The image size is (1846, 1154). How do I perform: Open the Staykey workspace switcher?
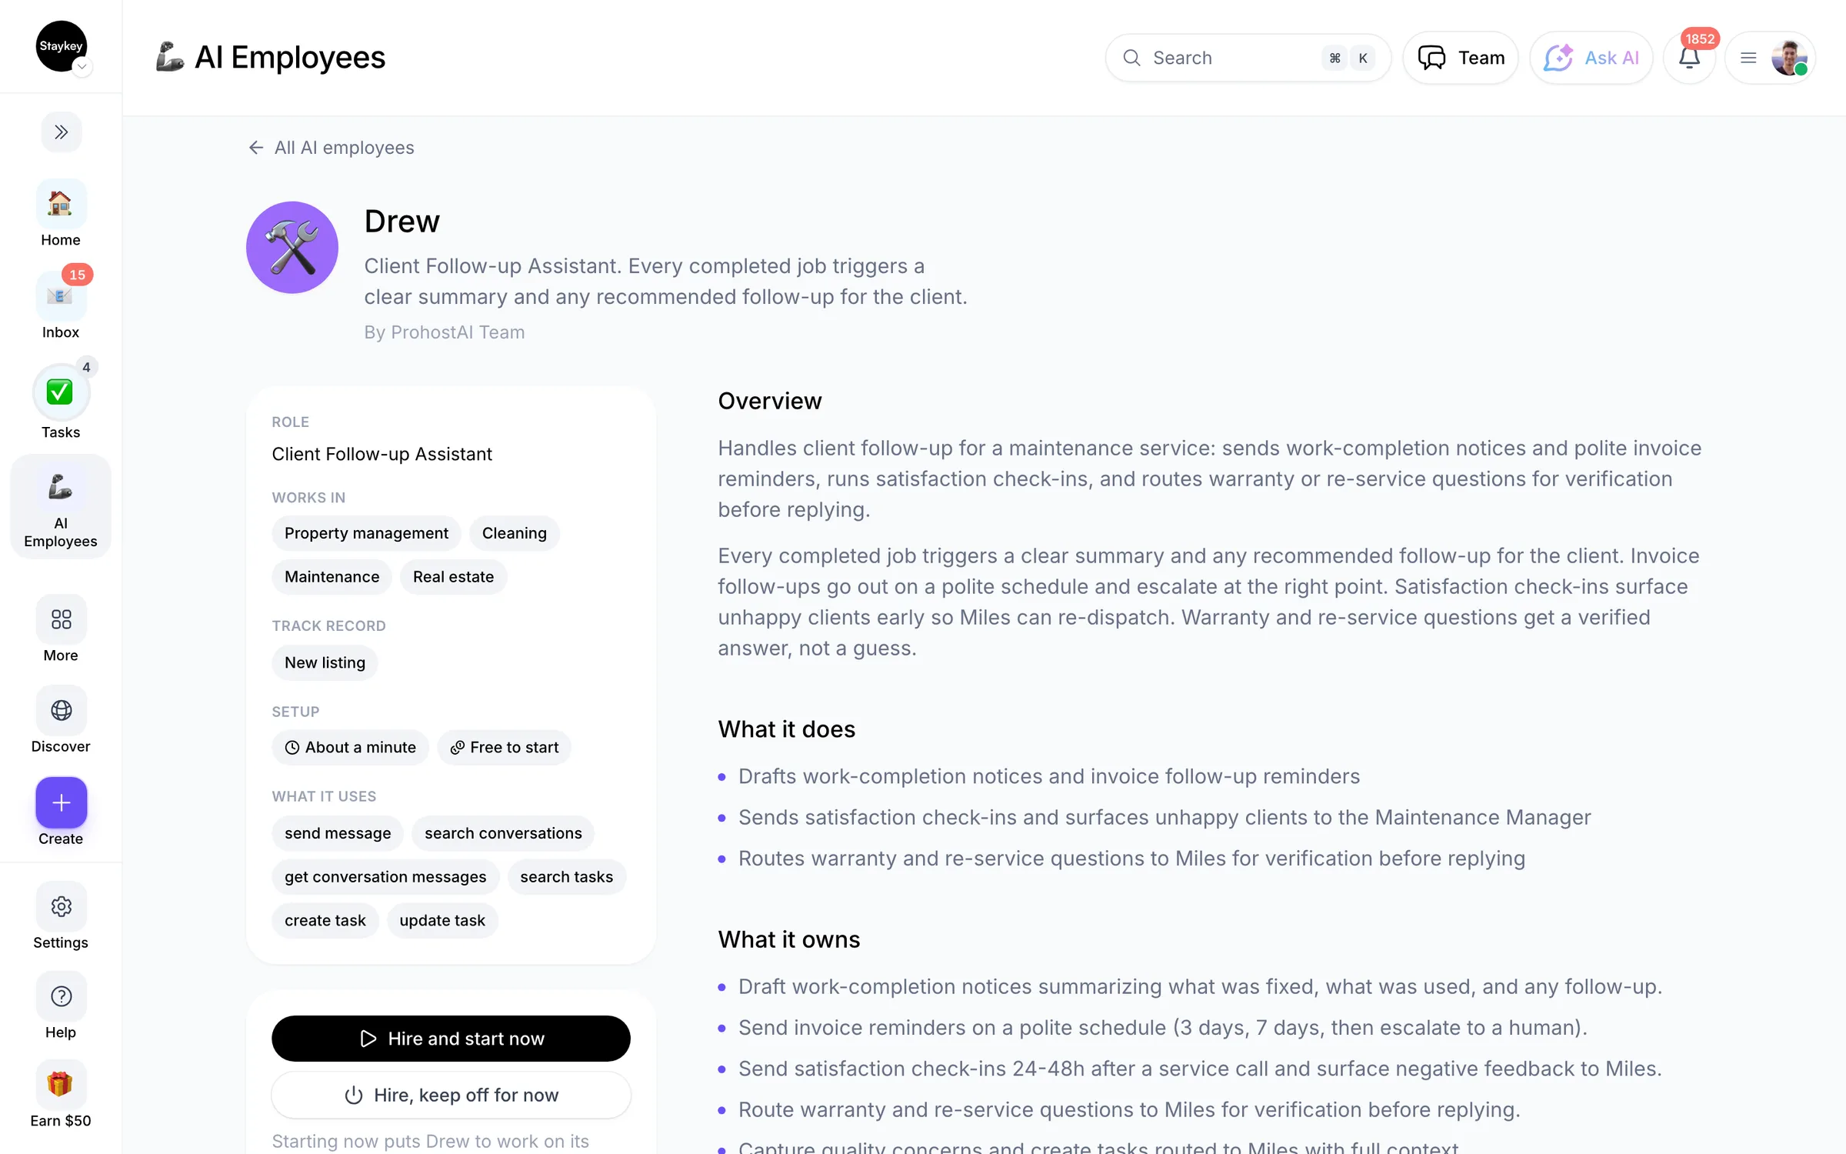pos(61,47)
